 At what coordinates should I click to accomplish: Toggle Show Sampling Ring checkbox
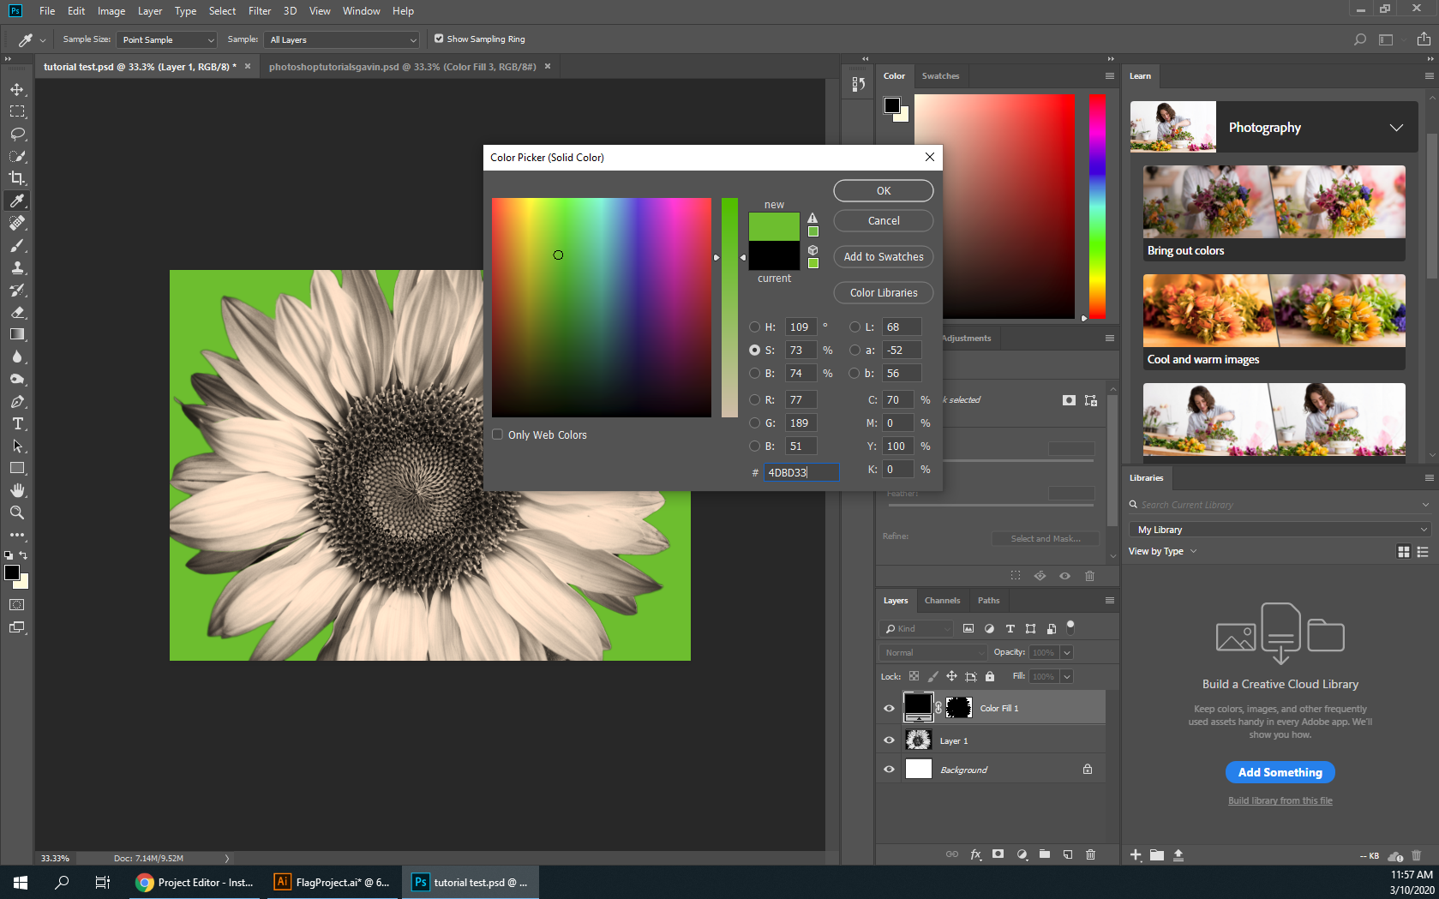pyautogui.click(x=439, y=39)
